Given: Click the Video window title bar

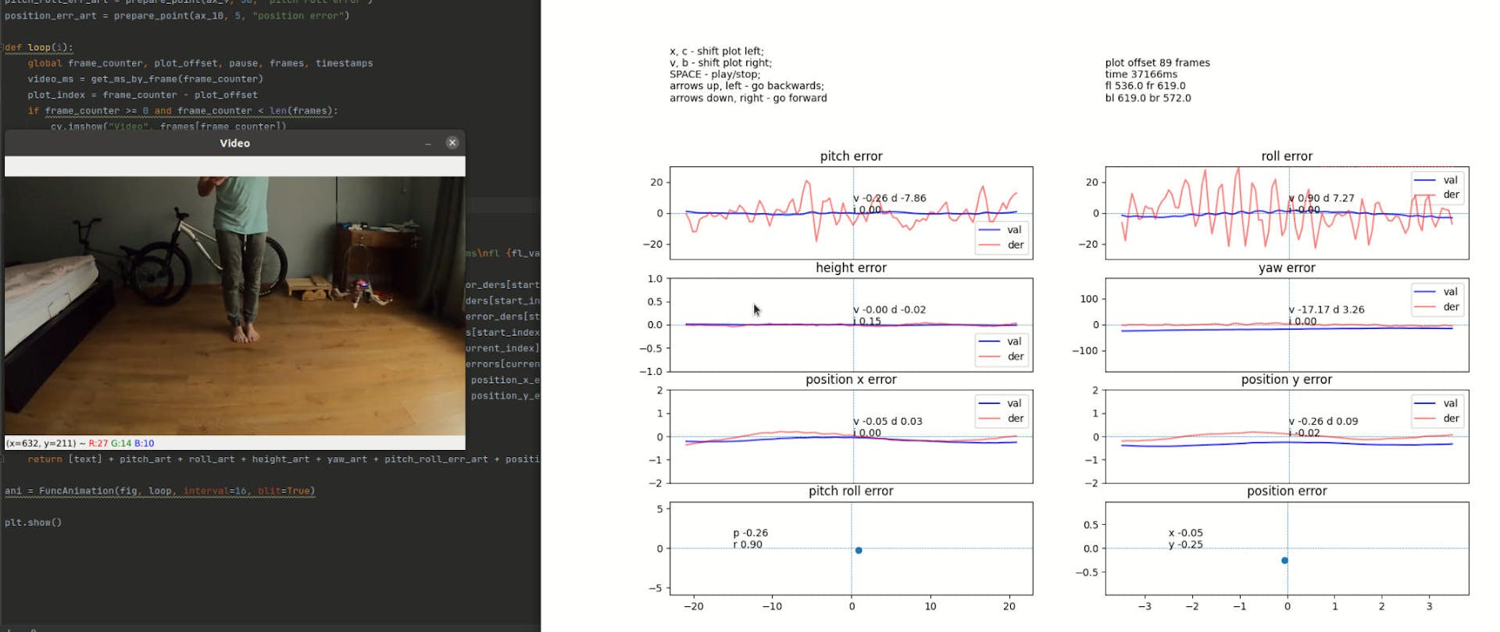Looking at the screenshot, I should [234, 143].
